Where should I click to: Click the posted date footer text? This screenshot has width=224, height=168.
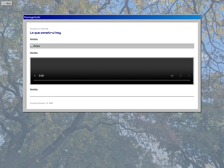[x=41, y=103]
